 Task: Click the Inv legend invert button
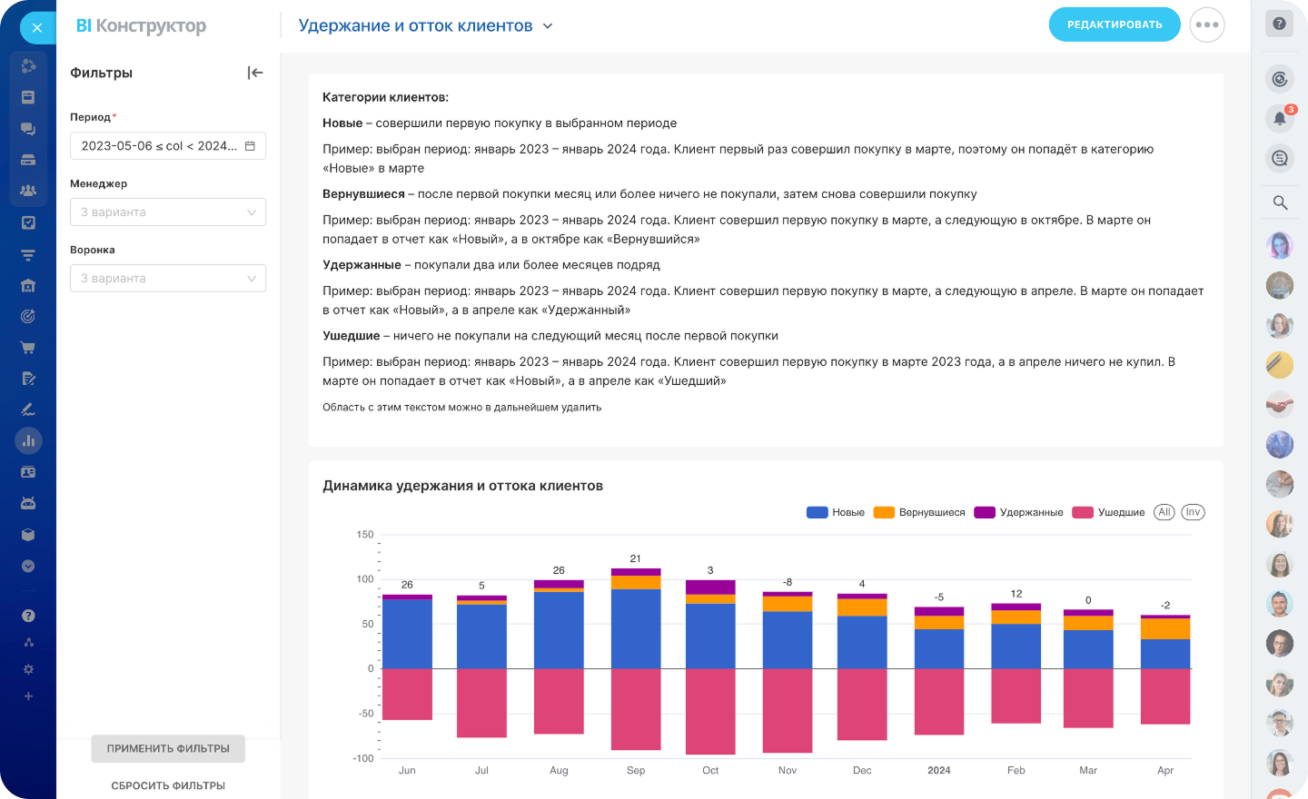pos(1193,512)
